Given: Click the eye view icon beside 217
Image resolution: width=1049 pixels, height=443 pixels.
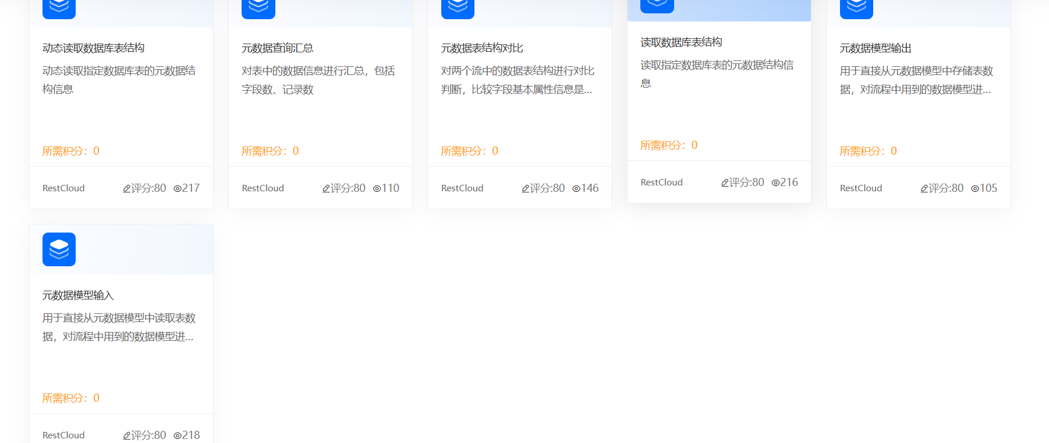Looking at the screenshot, I should [x=178, y=188].
